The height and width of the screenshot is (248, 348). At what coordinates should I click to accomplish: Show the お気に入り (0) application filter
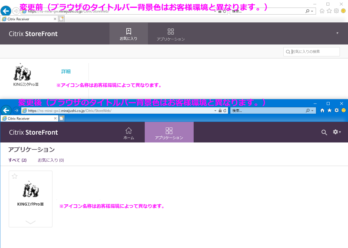tap(51, 160)
